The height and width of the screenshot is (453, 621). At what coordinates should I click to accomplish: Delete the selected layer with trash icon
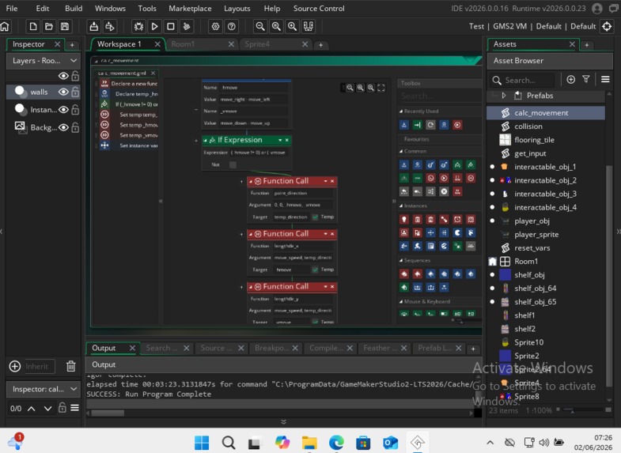tap(71, 366)
